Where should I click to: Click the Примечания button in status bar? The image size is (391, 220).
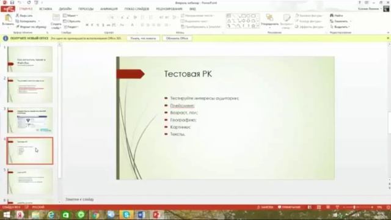pos(289,207)
